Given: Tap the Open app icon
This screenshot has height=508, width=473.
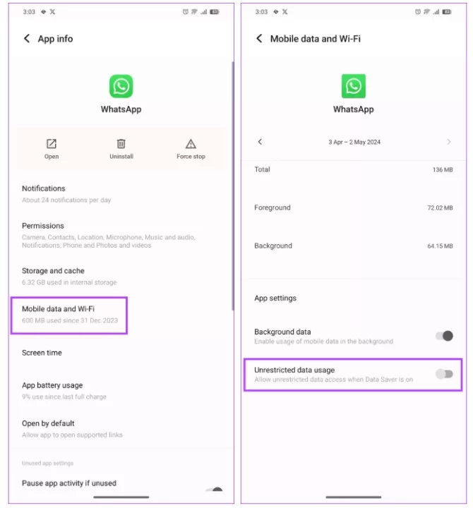Looking at the screenshot, I should click(x=52, y=143).
